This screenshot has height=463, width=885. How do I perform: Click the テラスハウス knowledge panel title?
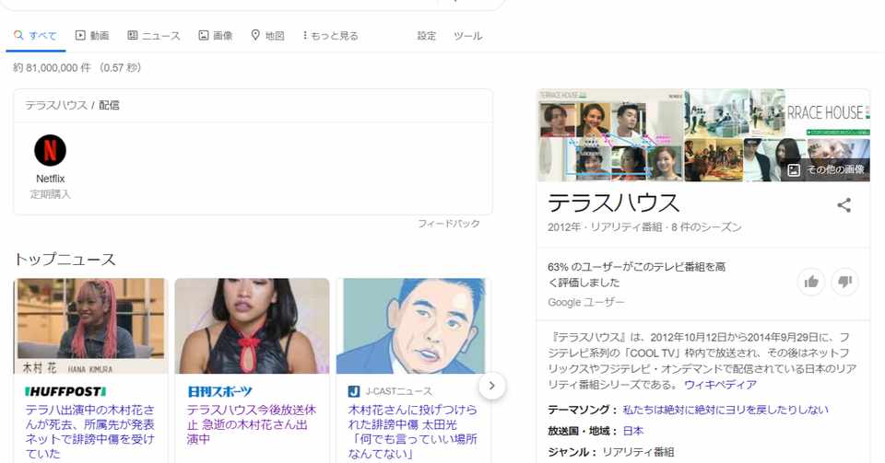[x=614, y=203]
